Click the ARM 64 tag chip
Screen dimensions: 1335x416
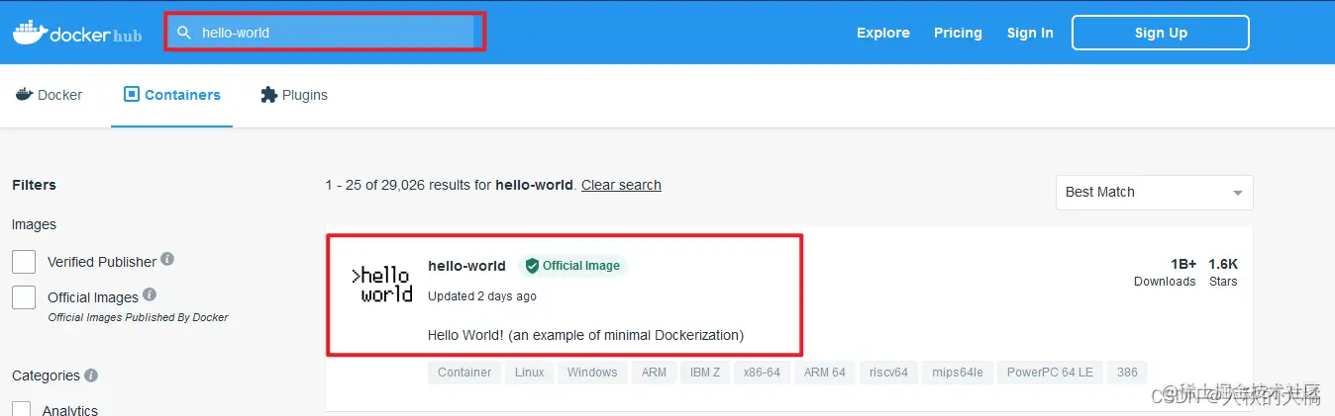(825, 373)
